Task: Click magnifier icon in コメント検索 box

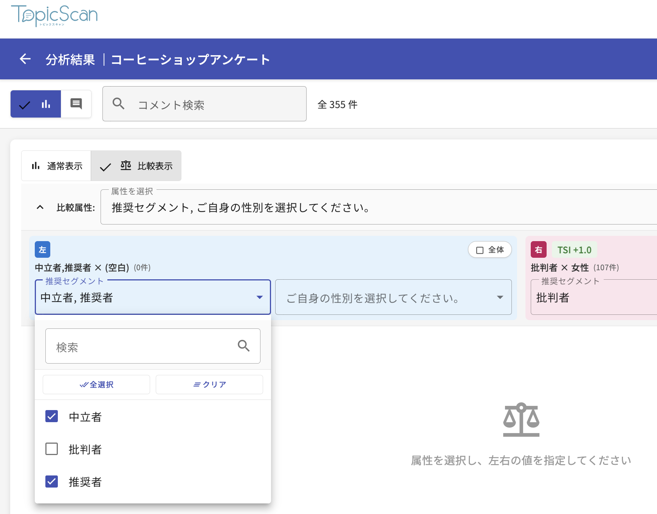Action: [x=118, y=104]
